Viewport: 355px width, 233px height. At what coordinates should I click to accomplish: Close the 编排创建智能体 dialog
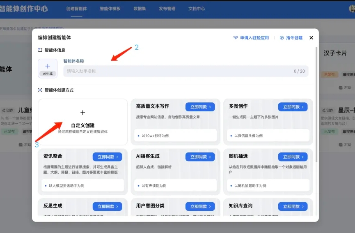point(311,38)
